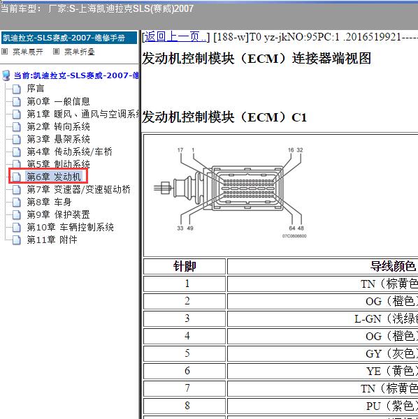
Task: Click the 返回上一页 link
Action: [x=175, y=37]
